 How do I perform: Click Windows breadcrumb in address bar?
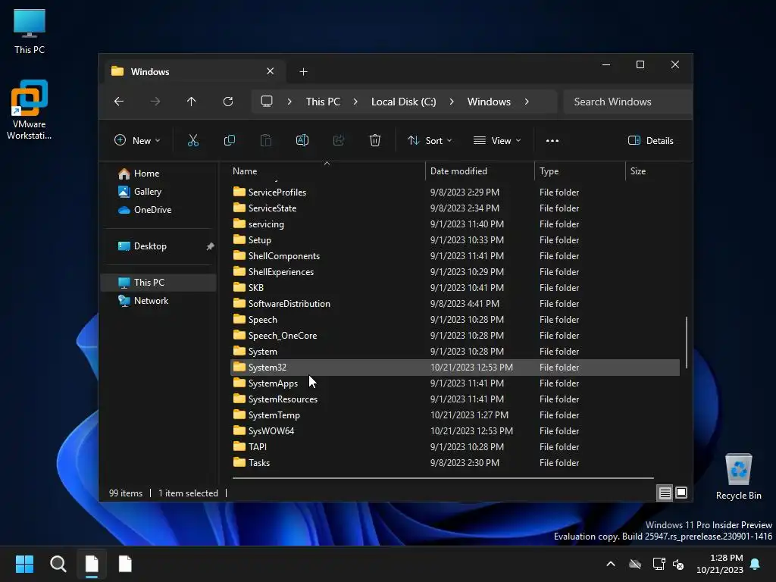(489, 102)
